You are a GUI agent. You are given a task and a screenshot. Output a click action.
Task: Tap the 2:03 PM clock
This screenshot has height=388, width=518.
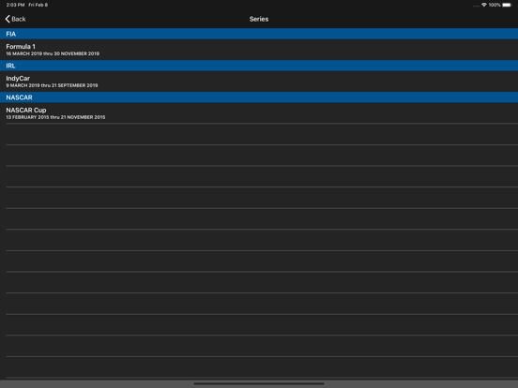[x=16, y=5]
